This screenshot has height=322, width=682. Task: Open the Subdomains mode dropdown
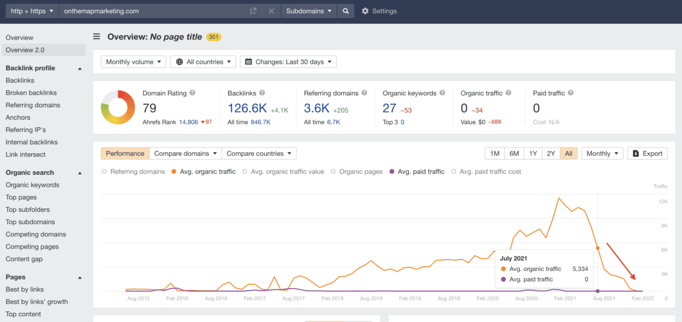point(309,11)
